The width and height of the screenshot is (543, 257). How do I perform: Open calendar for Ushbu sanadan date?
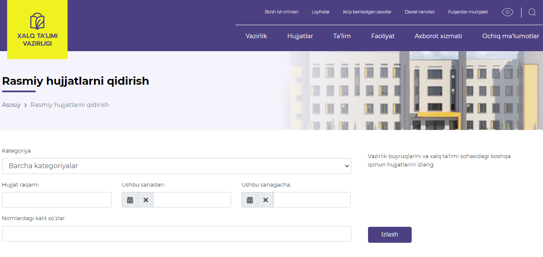pyautogui.click(x=130, y=200)
